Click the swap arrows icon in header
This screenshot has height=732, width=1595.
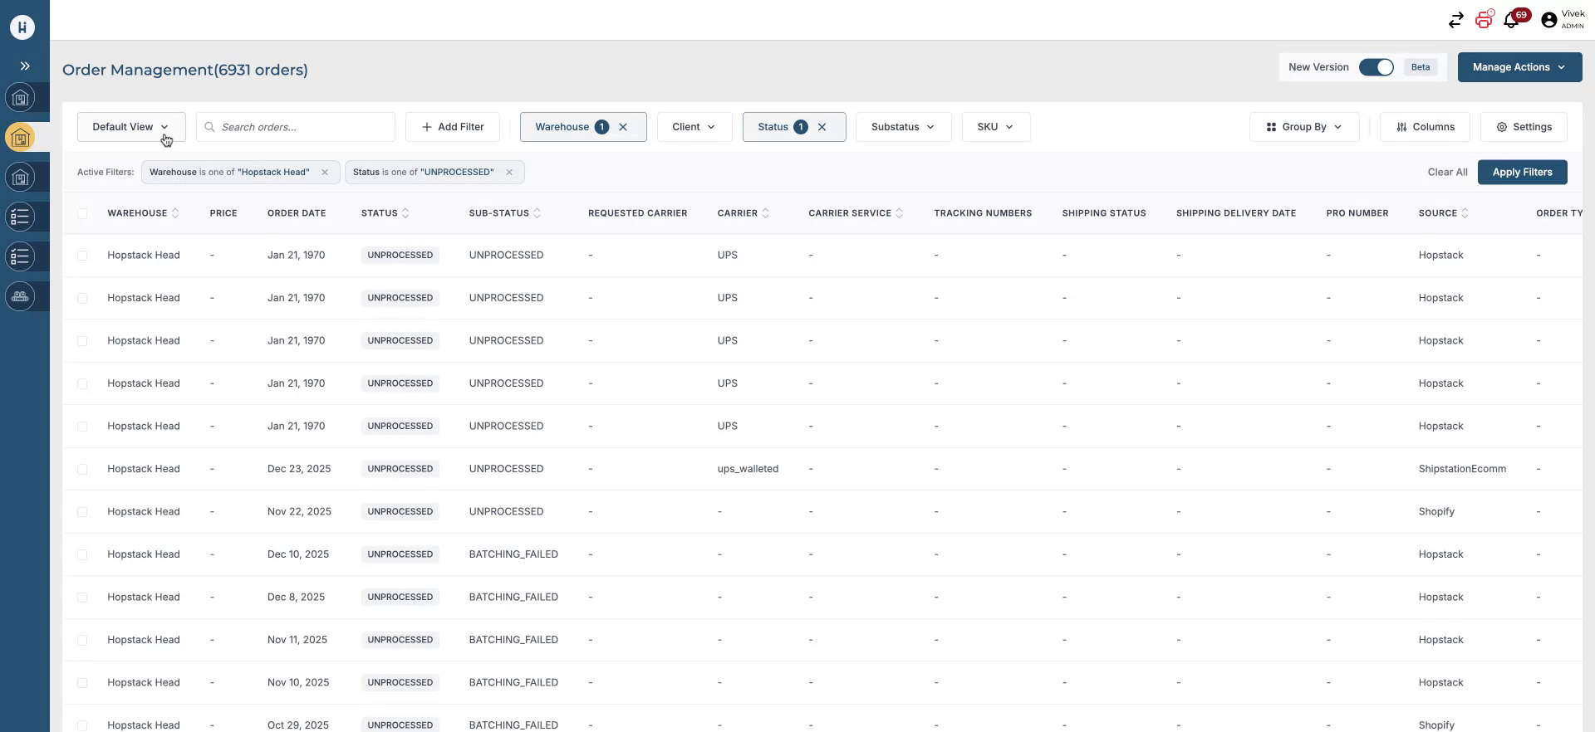[1455, 21]
